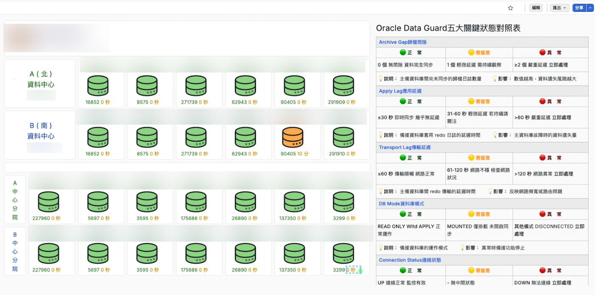Click database icon 3595 in B中心分院 row
The height and width of the screenshot is (295, 595).
coord(147,253)
